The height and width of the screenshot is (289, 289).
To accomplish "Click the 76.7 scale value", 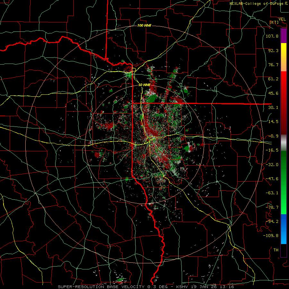I will point(273,65).
